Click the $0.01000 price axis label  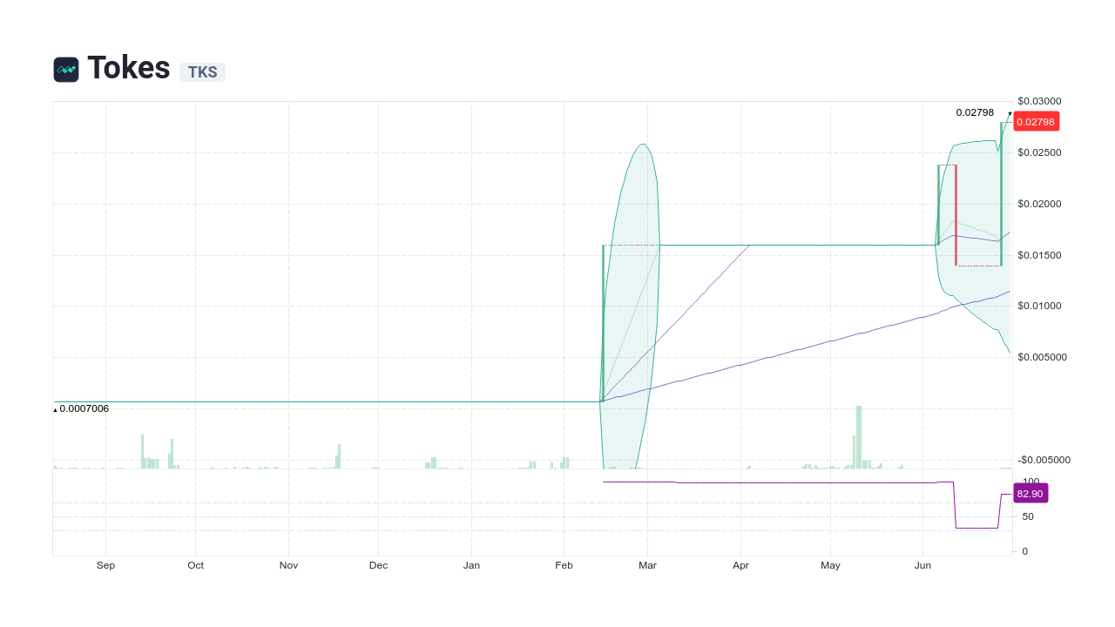point(1039,306)
